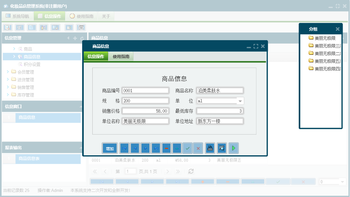This screenshot has width=350, height=197.
Task: Refresh the page with the circular arrows icon
Action: coord(190,171)
